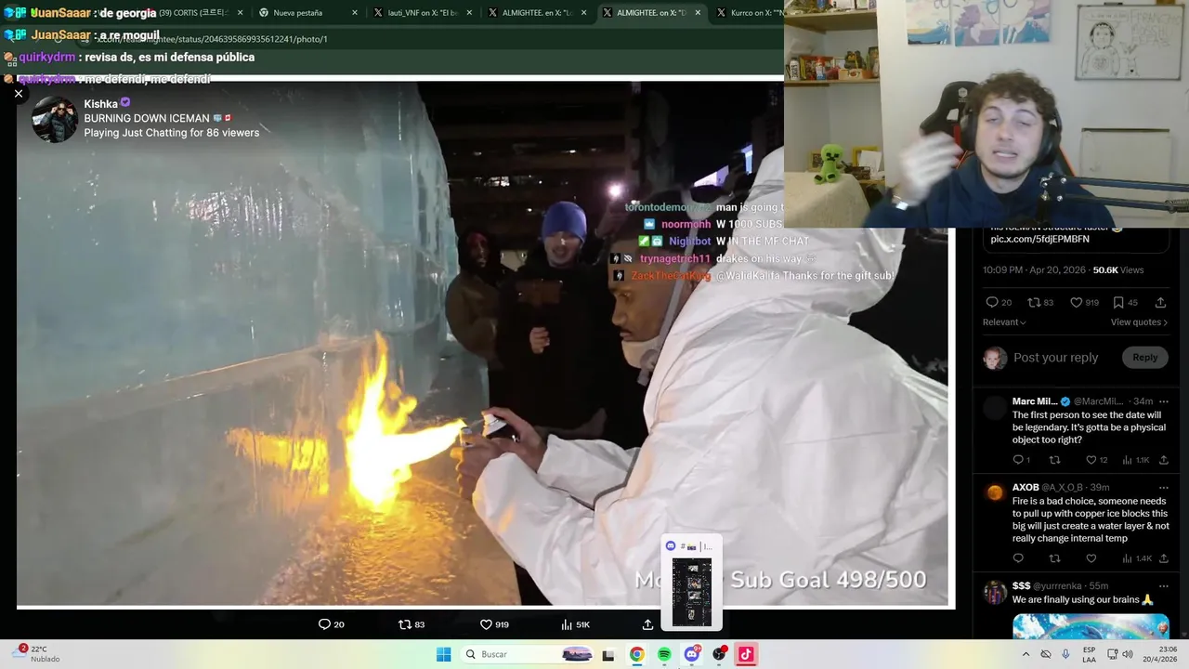
Task: Close the photo viewer with the X icon
Action: click(19, 93)
